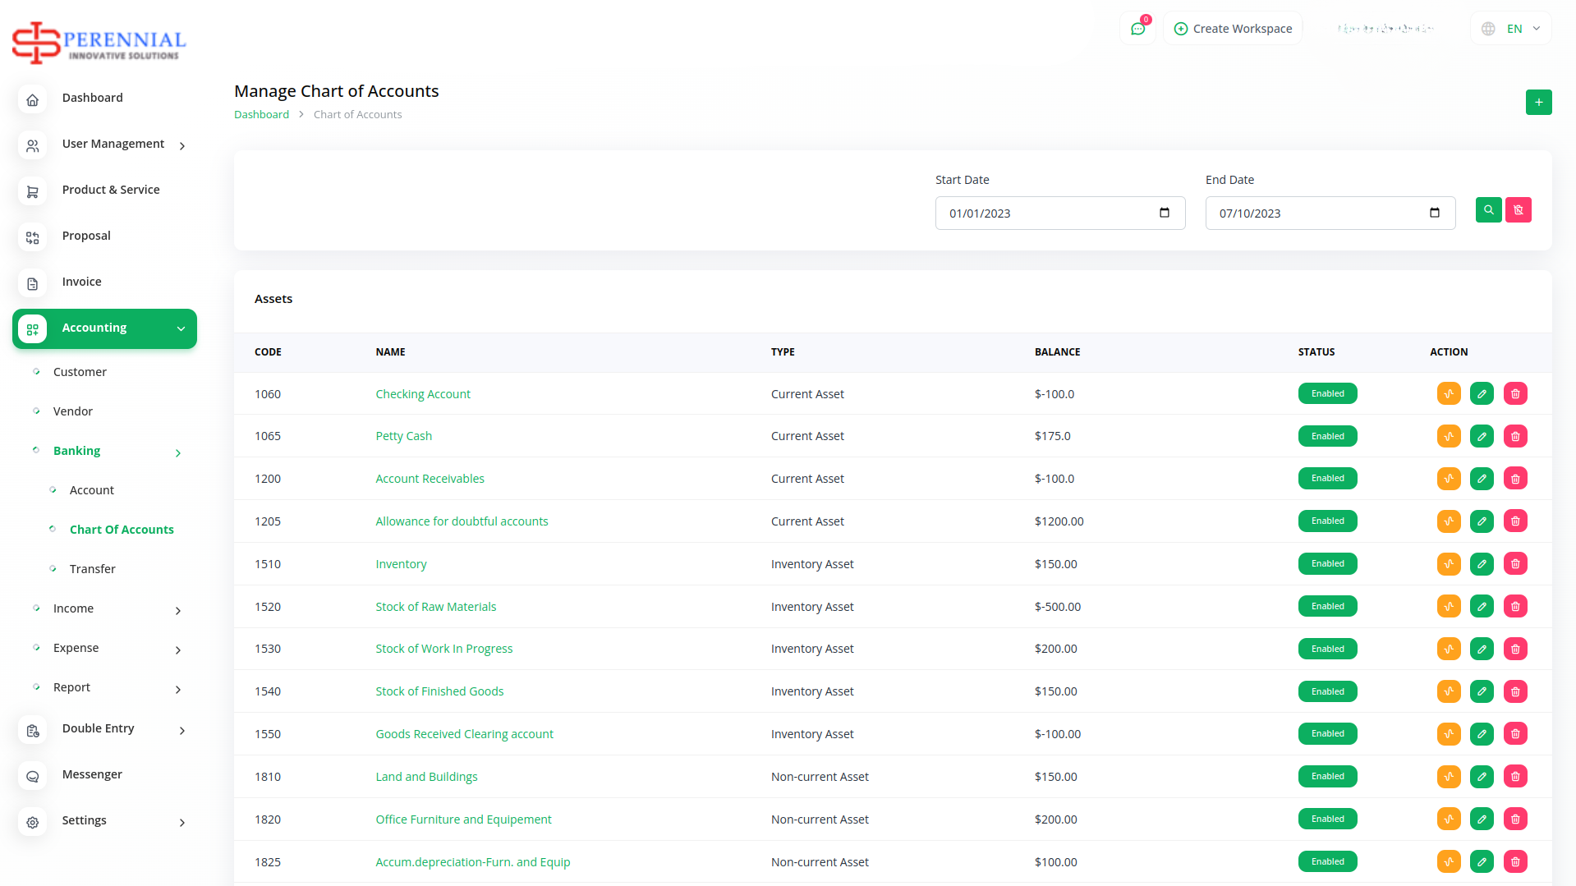Click the Create Workspace button
Screen dimensions: 1576x886
pos(1233,29)
